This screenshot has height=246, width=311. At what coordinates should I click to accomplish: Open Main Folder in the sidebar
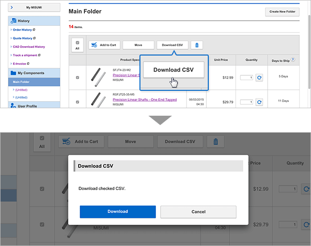click(21, 82)
